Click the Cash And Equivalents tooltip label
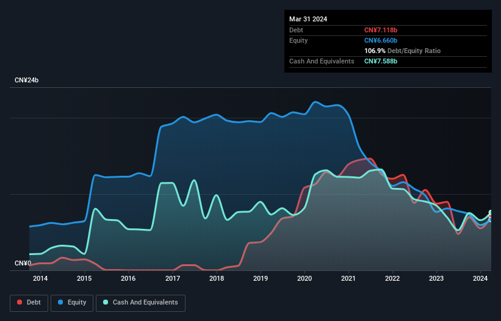The height and width of the screenshot is (321, 501). pos(322,61)
